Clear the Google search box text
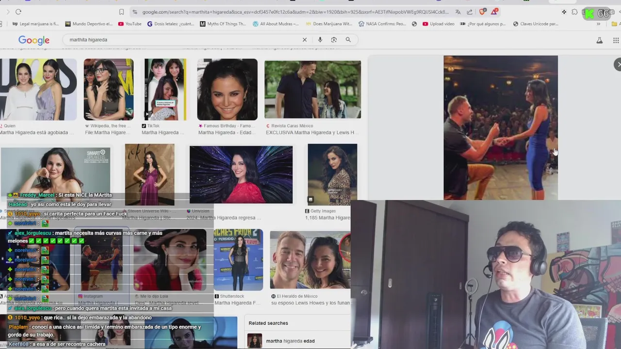This screenshot has width=621, height=349. (305, 40)
